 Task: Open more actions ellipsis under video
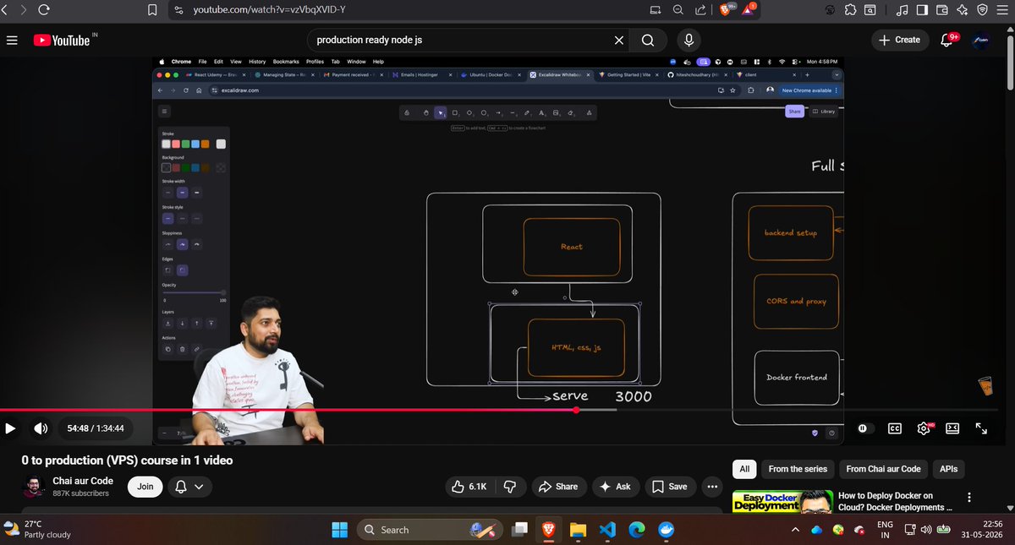coord(712,487)
